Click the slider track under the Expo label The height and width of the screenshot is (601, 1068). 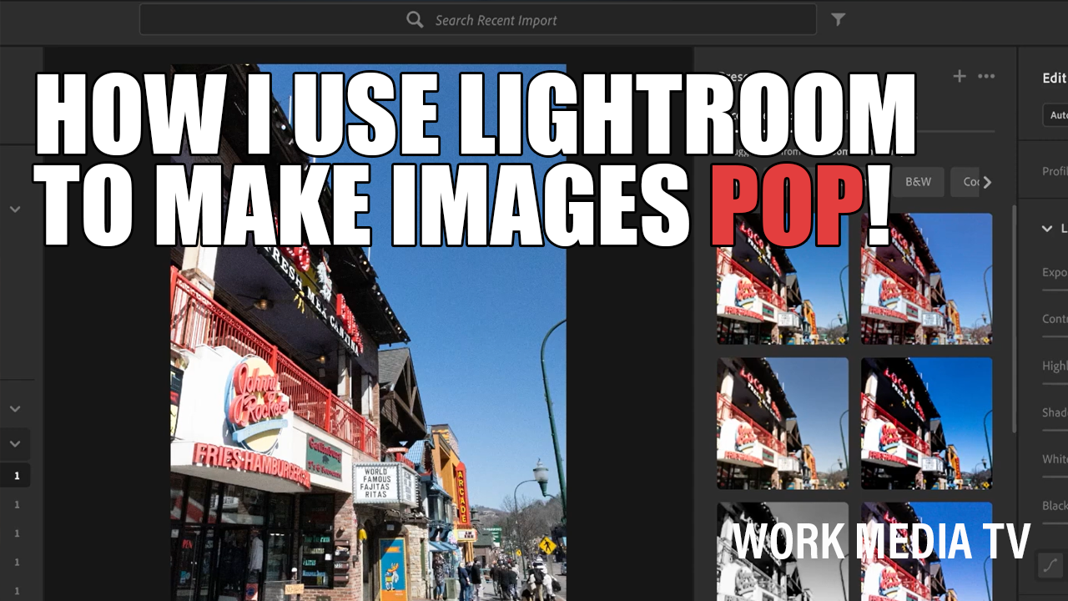click(1055, 290)
